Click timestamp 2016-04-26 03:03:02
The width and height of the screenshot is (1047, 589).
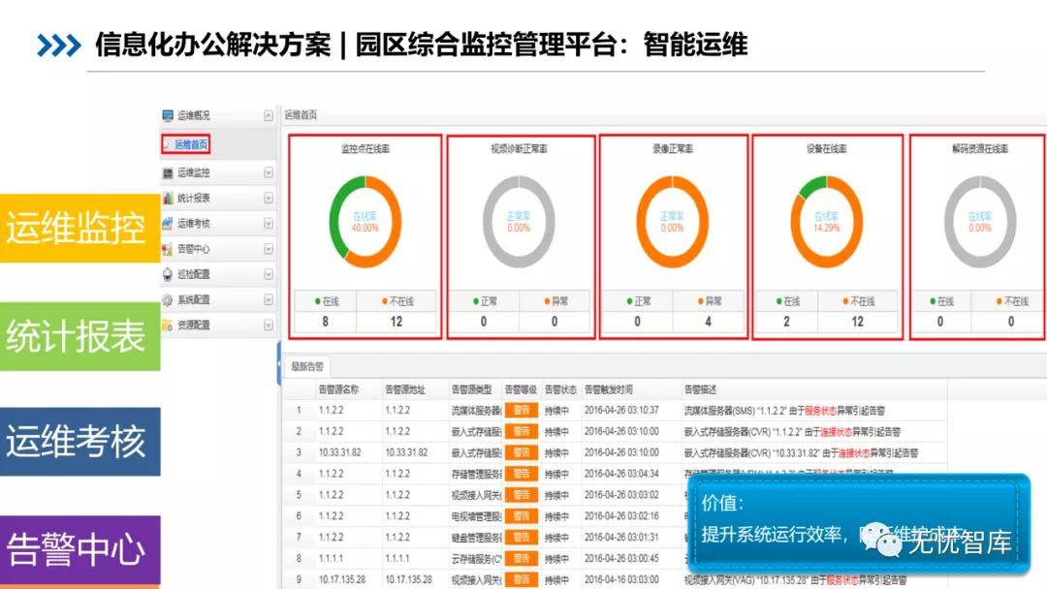point(621,496)
